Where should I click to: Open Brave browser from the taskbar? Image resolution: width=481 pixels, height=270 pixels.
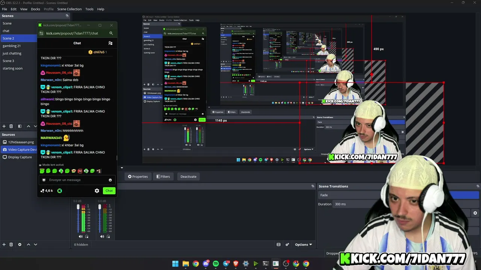click(236, 264)
